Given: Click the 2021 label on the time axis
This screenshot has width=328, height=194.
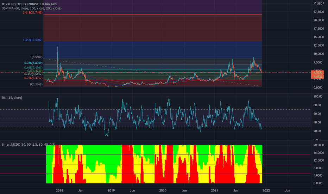Looking at the screenshot, I should pos(214,190).
